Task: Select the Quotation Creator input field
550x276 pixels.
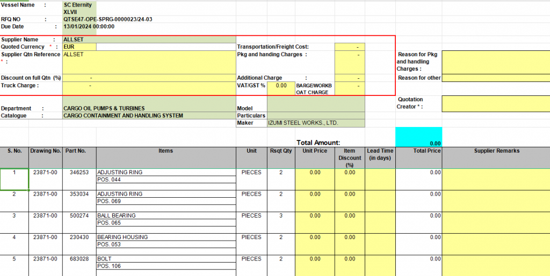Action: 495,103
